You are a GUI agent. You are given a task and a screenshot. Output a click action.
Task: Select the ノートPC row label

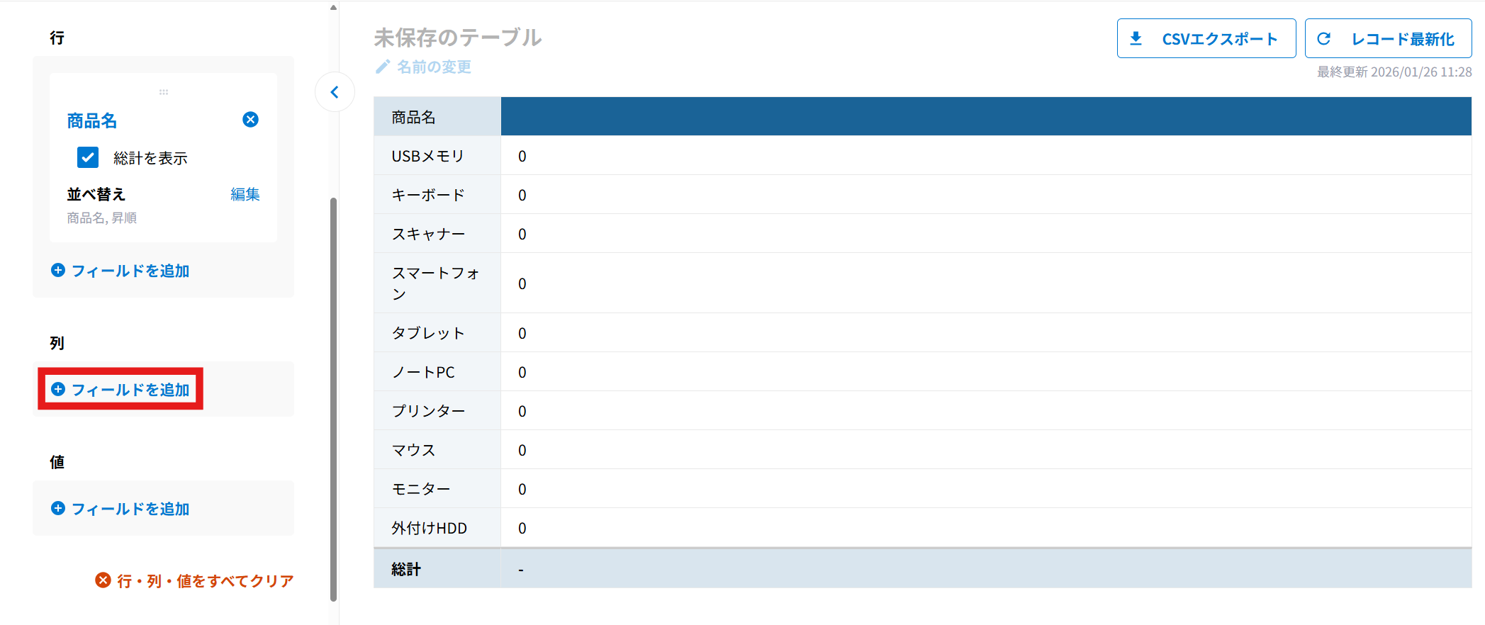point(423,372)
